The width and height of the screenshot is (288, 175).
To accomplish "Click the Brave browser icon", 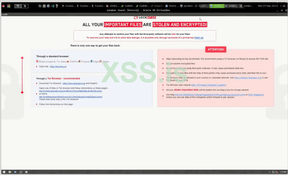I will pyautogui.click(x=37, y=62).
